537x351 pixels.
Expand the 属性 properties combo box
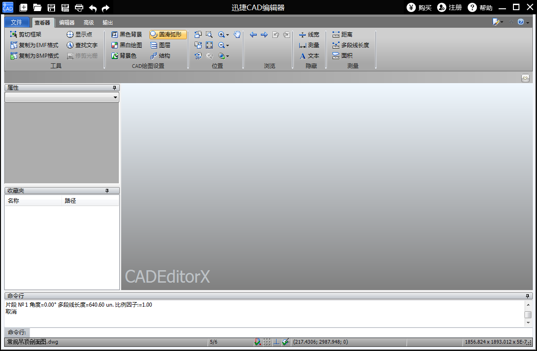pyautogui.click(x=62, y=97)
